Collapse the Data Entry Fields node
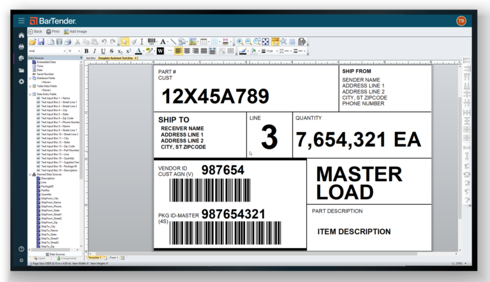The height and width of the screenshot is (282, 490). [x=31, y=94]
